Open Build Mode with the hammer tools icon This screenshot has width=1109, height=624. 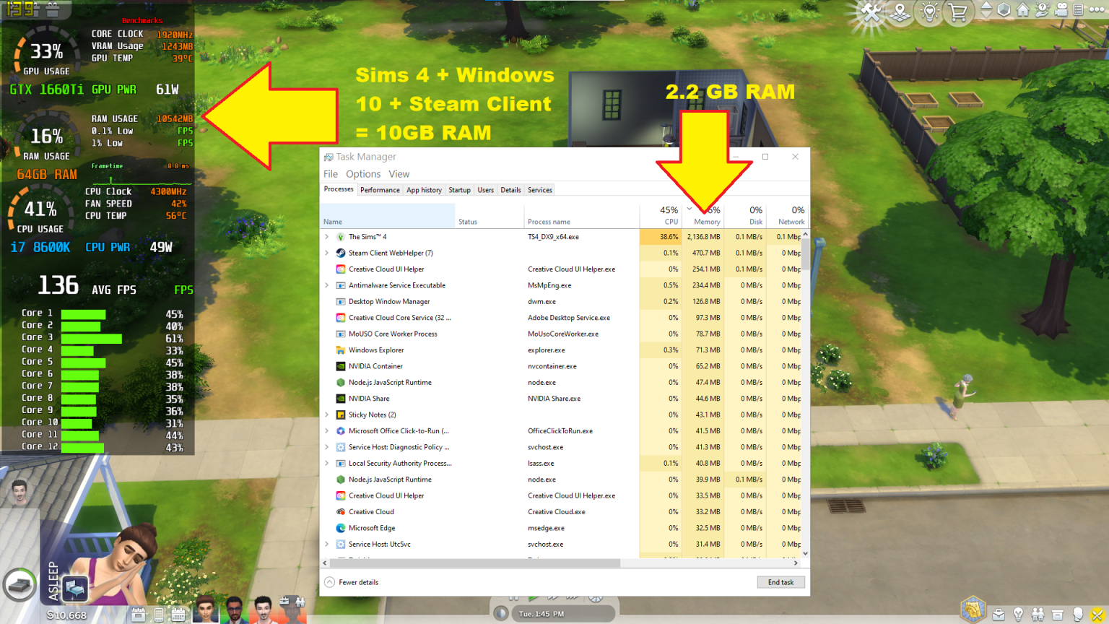(871, 11)
